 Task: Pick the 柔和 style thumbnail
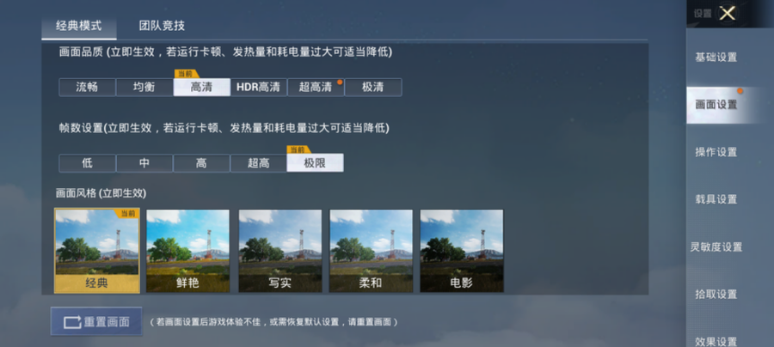point(371,251)
